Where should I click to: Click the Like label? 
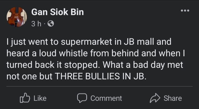click(40, 98)
